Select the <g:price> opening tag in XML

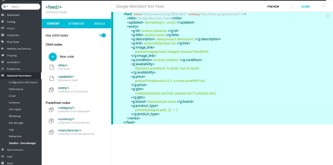pyautogui.click(x=138, y=77)
